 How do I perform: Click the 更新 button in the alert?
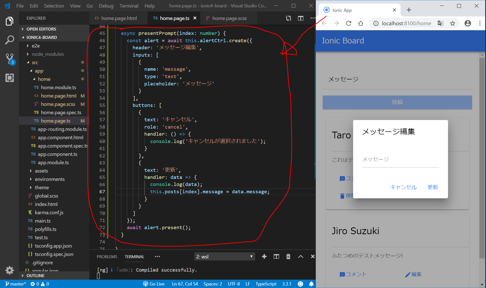tap(433, 187)
